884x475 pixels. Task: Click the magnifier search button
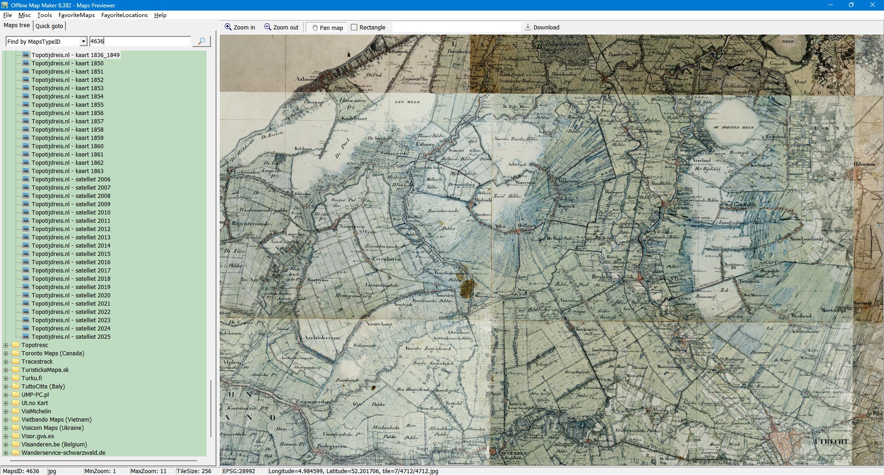click(201, 41)
